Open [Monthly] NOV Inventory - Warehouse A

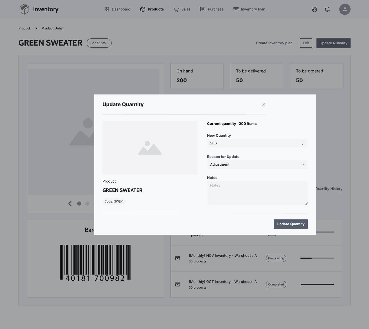(x=223, y=256)
